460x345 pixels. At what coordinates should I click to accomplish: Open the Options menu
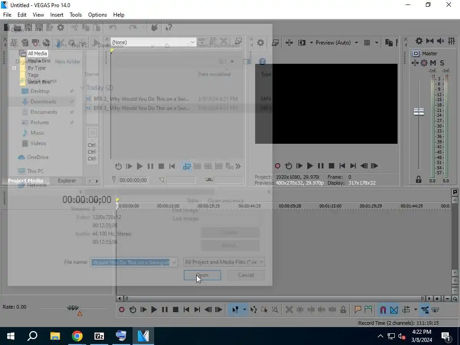(97, 15)
